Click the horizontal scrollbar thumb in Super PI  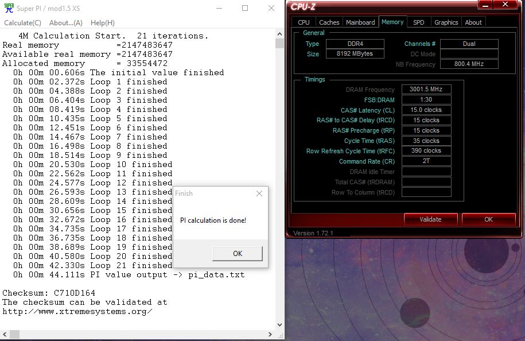tap(14, 334)
